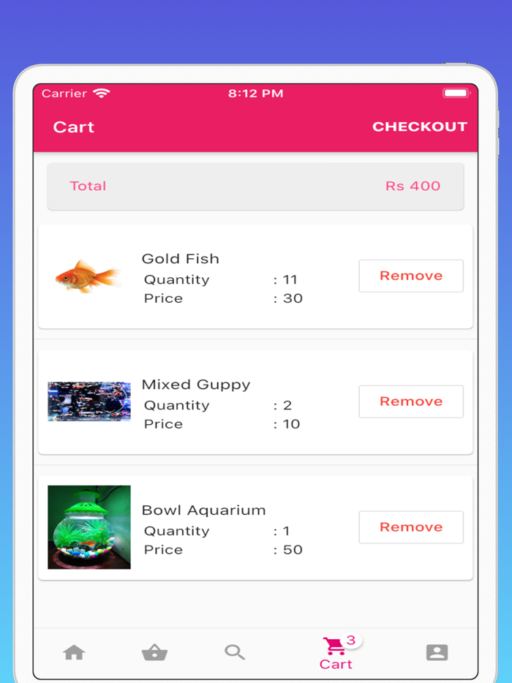Select the Total Rs 400 summary row
The image size is (512, 683).
point(255,186)
